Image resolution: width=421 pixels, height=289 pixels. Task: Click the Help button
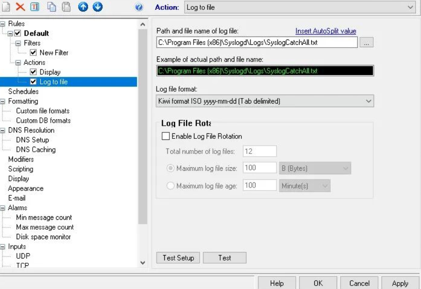[277, 283]
